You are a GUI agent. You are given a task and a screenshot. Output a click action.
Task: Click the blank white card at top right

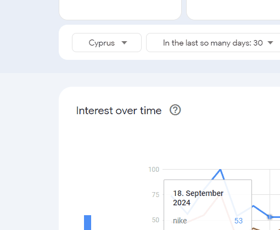coord(233,9)
